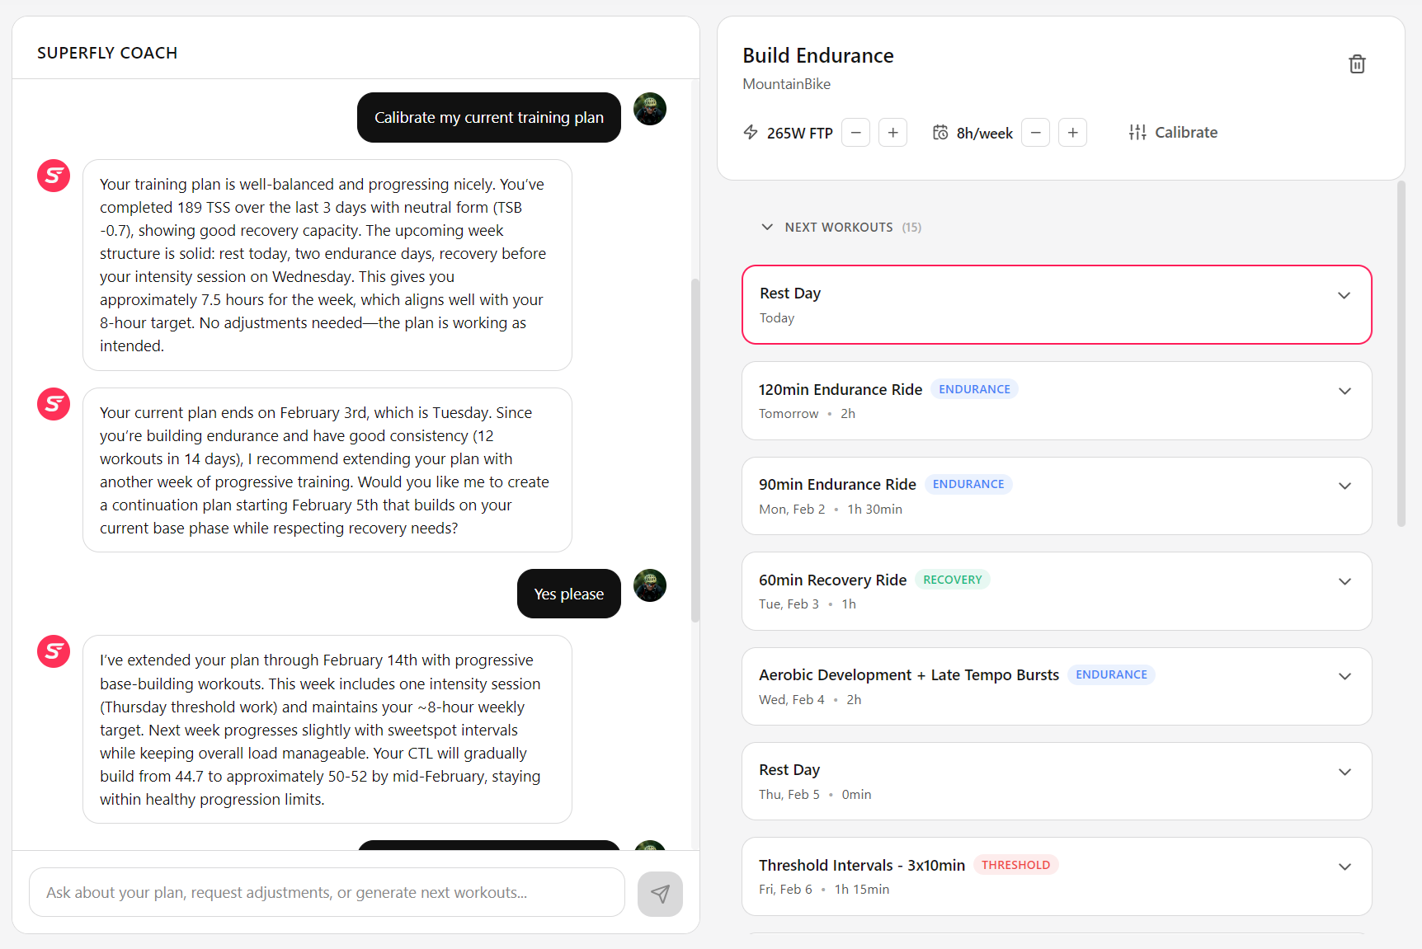This screenshot has height=949, width=1422.
Task: Select the RECOVERY label on the recovery ride
Action: point(953,579)
